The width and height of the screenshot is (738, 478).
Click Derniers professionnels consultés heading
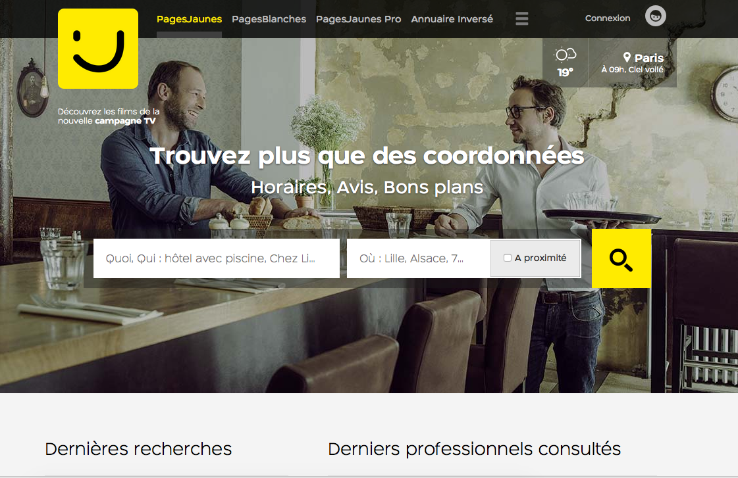475,449
